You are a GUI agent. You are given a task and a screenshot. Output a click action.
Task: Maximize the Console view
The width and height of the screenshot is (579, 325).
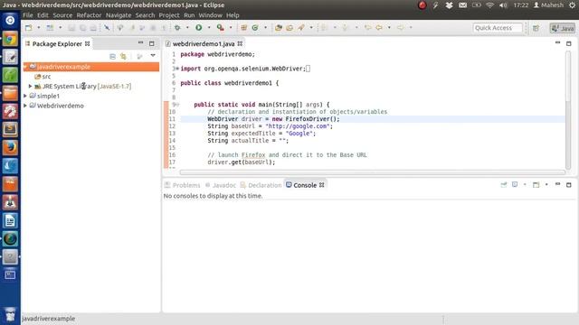[569, 184]
